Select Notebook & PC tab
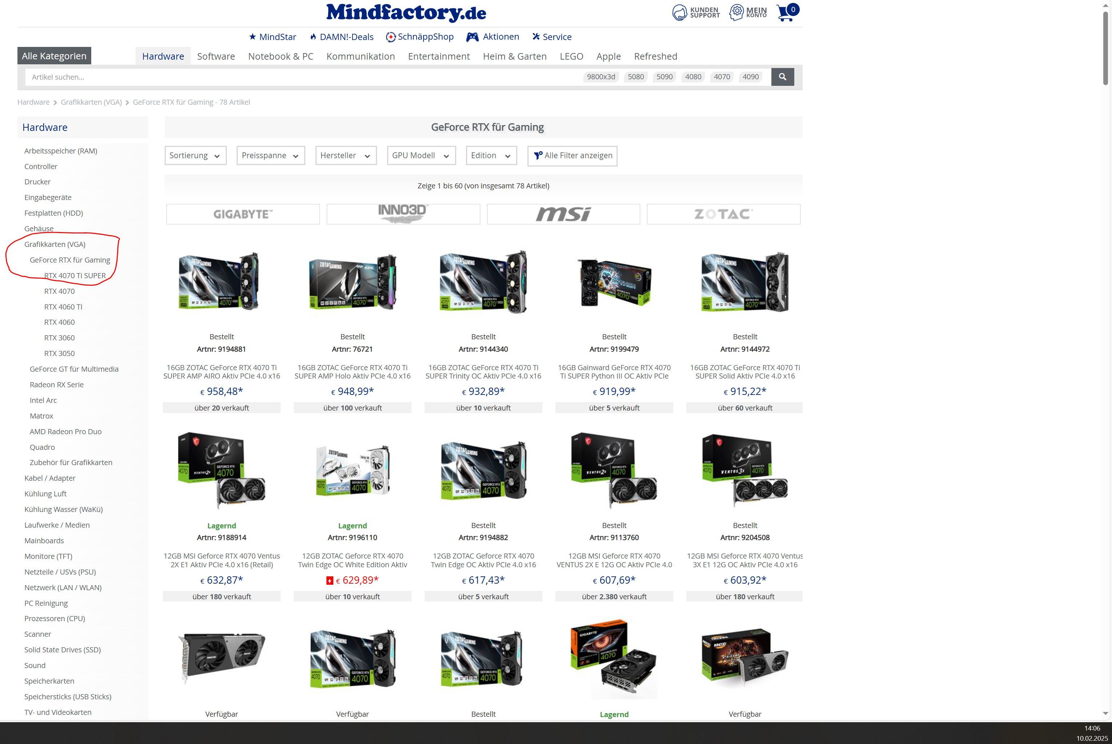Screen dimensions: 1112x744 281,56
